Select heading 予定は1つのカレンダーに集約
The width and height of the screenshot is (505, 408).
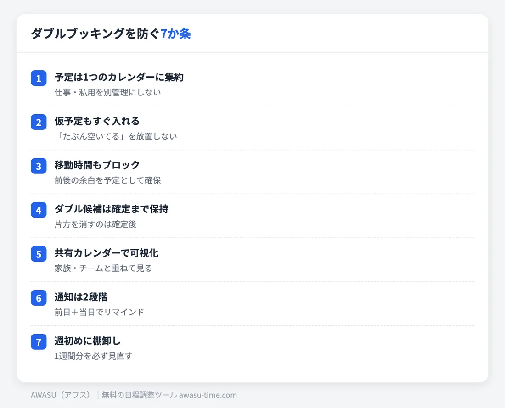coord(119,77)
